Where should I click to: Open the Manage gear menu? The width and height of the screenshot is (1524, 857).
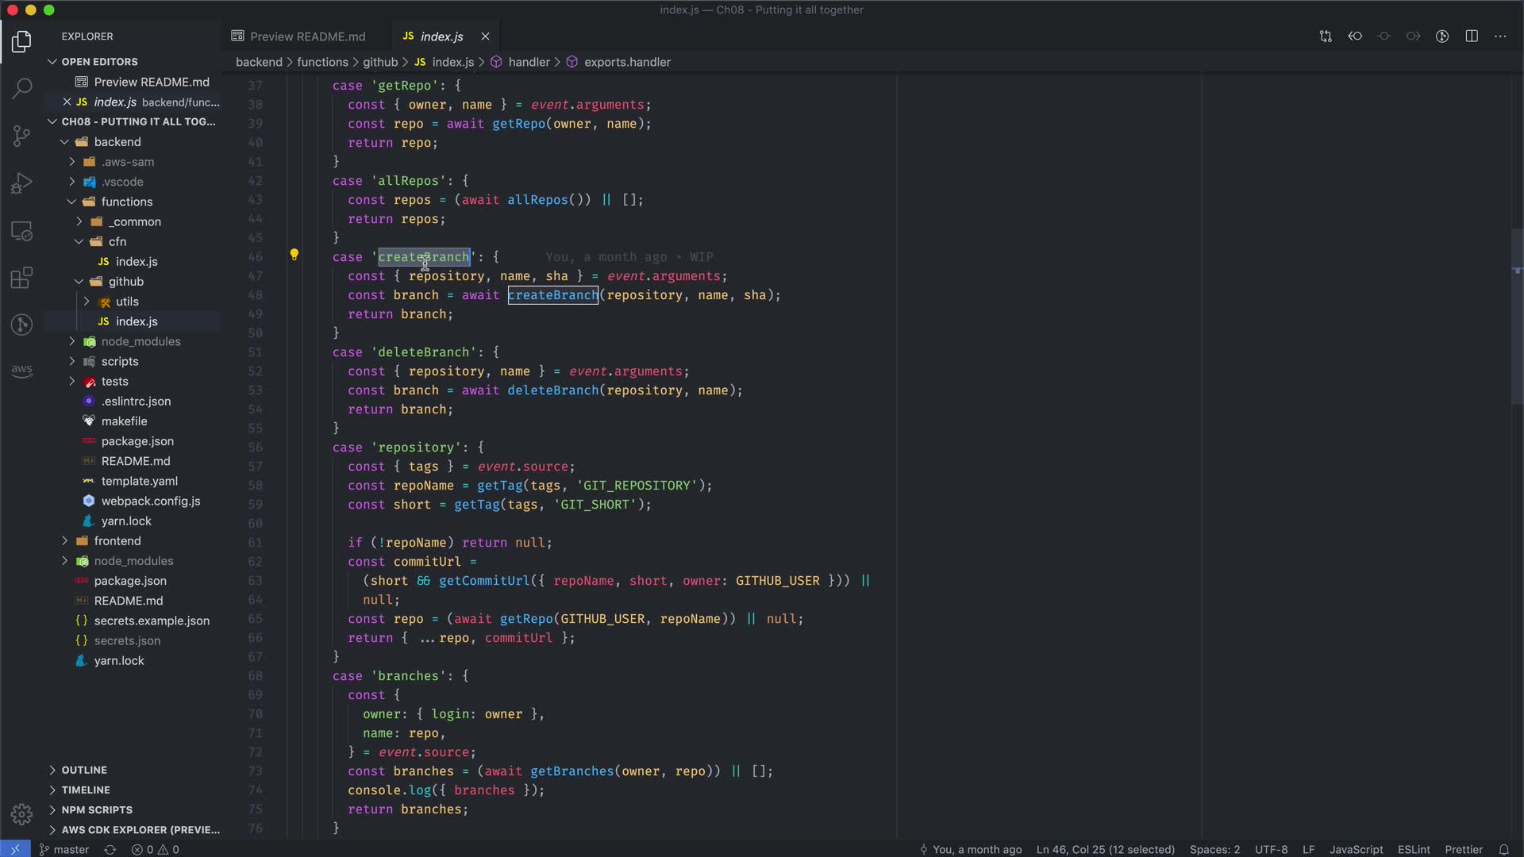pos(22,814)
